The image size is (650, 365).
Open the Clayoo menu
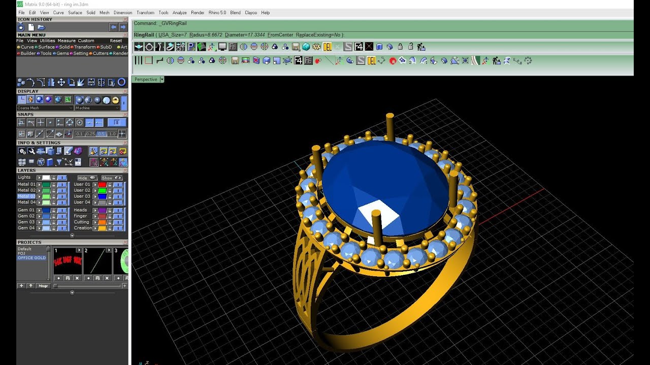click(251, 13)
